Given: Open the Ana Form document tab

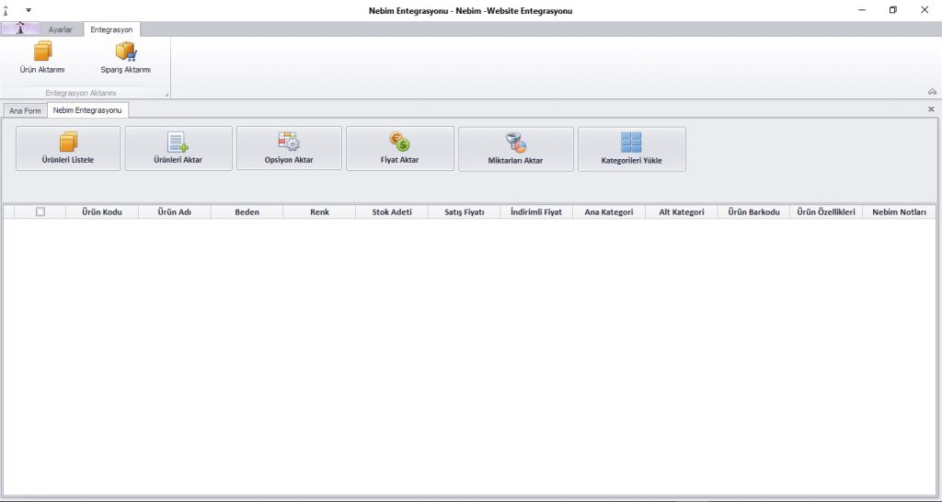Looking at the screenshot, I should point(25,111).
